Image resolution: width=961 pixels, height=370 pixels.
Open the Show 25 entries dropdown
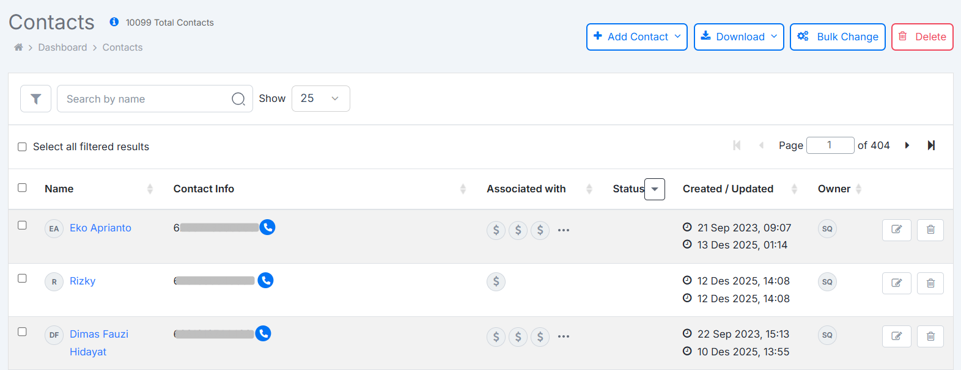coord(320,98)
